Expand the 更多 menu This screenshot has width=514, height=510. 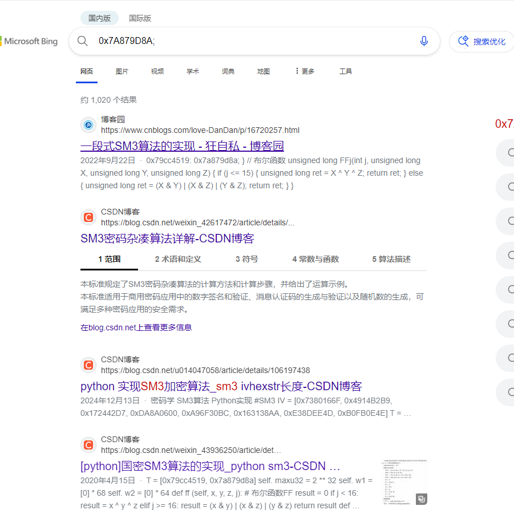click(305, 71)
